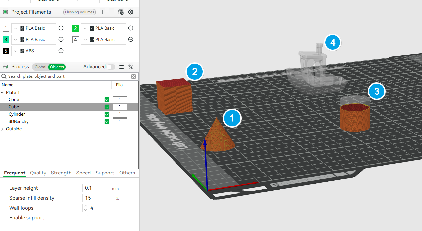The height and width of the screenshot is (231, 422).
Task: Open more options for filament 3
Action: coord(61,40)
